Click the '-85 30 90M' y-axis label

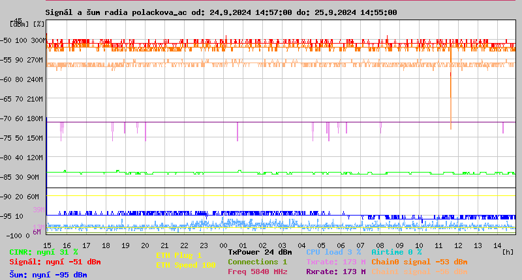pyautogui.click(x=20, y=177)
